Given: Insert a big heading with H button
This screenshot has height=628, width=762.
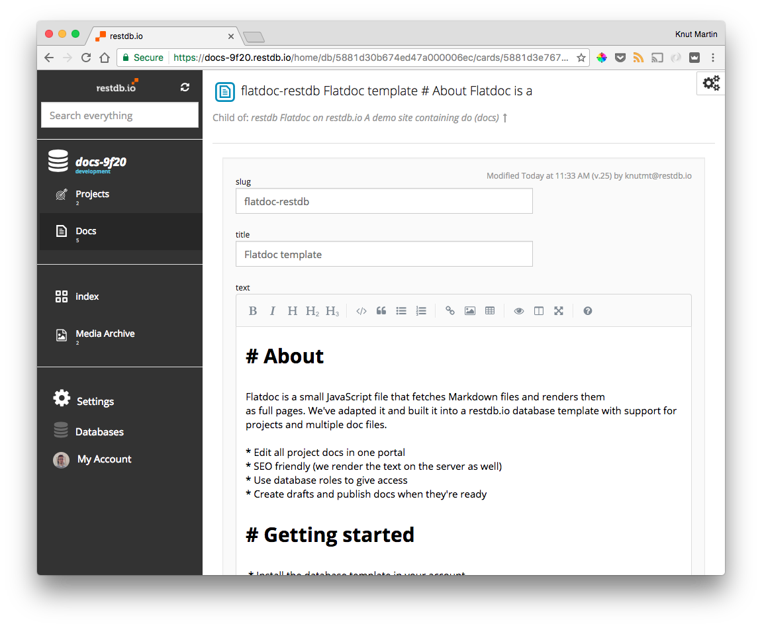Looking at the screenshot, I should click(x=292, y=311).
